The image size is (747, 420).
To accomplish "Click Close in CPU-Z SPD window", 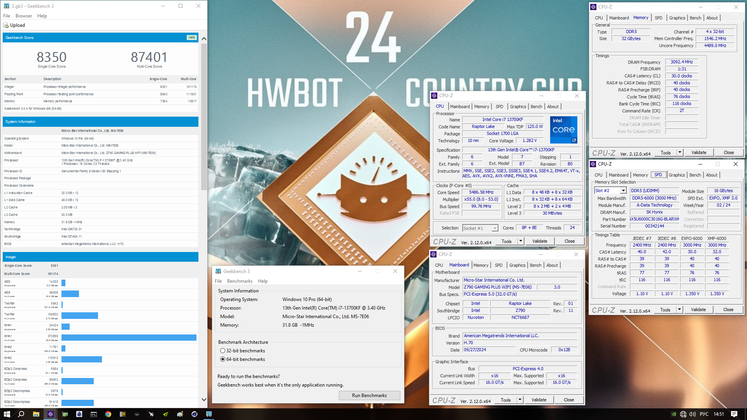I will [728, 310].
